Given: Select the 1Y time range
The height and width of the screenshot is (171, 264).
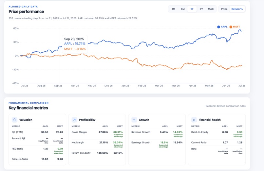Looking at the screenshot, I should pyautogui.click(x=192, y=9).
